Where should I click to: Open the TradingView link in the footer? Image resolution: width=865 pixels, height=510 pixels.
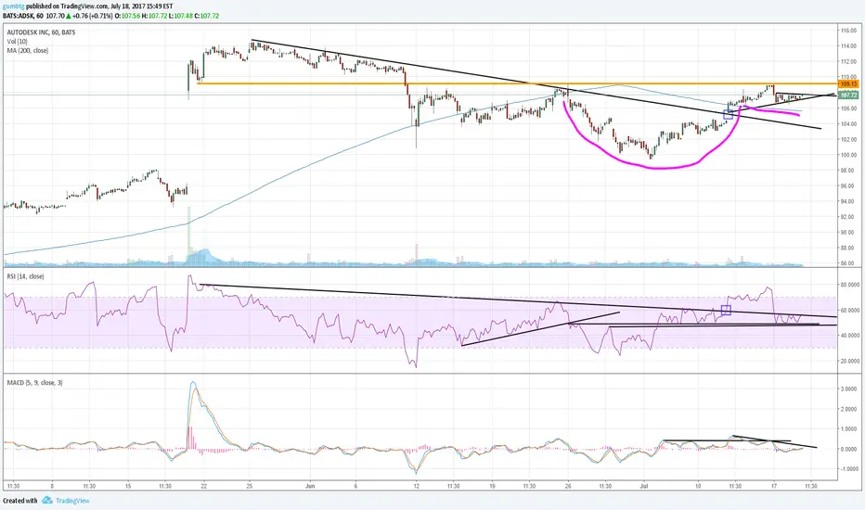[x=72, y=501]
